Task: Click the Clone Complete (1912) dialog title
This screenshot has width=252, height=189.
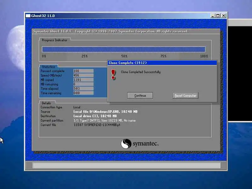Action: [128, 63]
